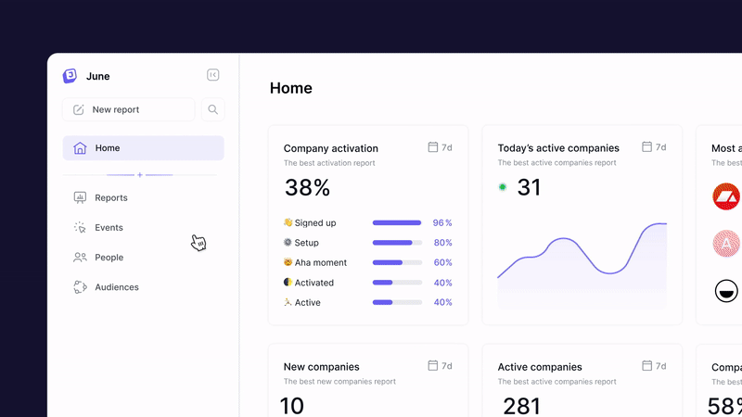Click the black half-circle company avatar
Viewport: 742px width, 417px height.
pos(726,291)
